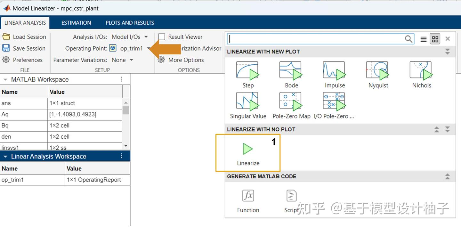Switch to the ESTIMATION tab
461x227 pixels.
tap(76, 22)
